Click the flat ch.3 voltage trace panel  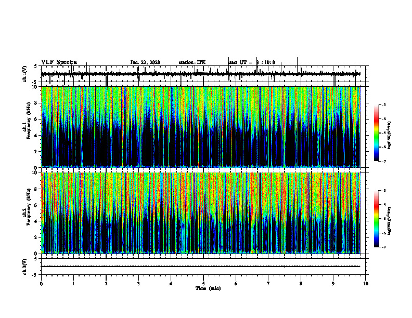point(203,267)
